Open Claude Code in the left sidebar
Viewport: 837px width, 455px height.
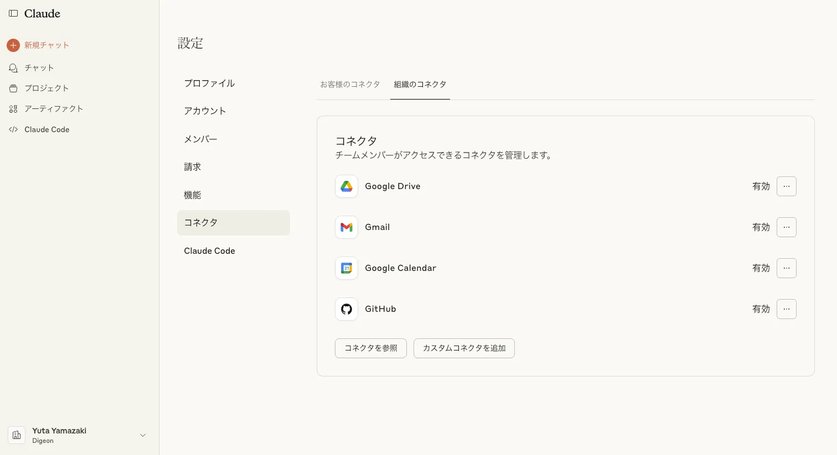tap(46, 129)
